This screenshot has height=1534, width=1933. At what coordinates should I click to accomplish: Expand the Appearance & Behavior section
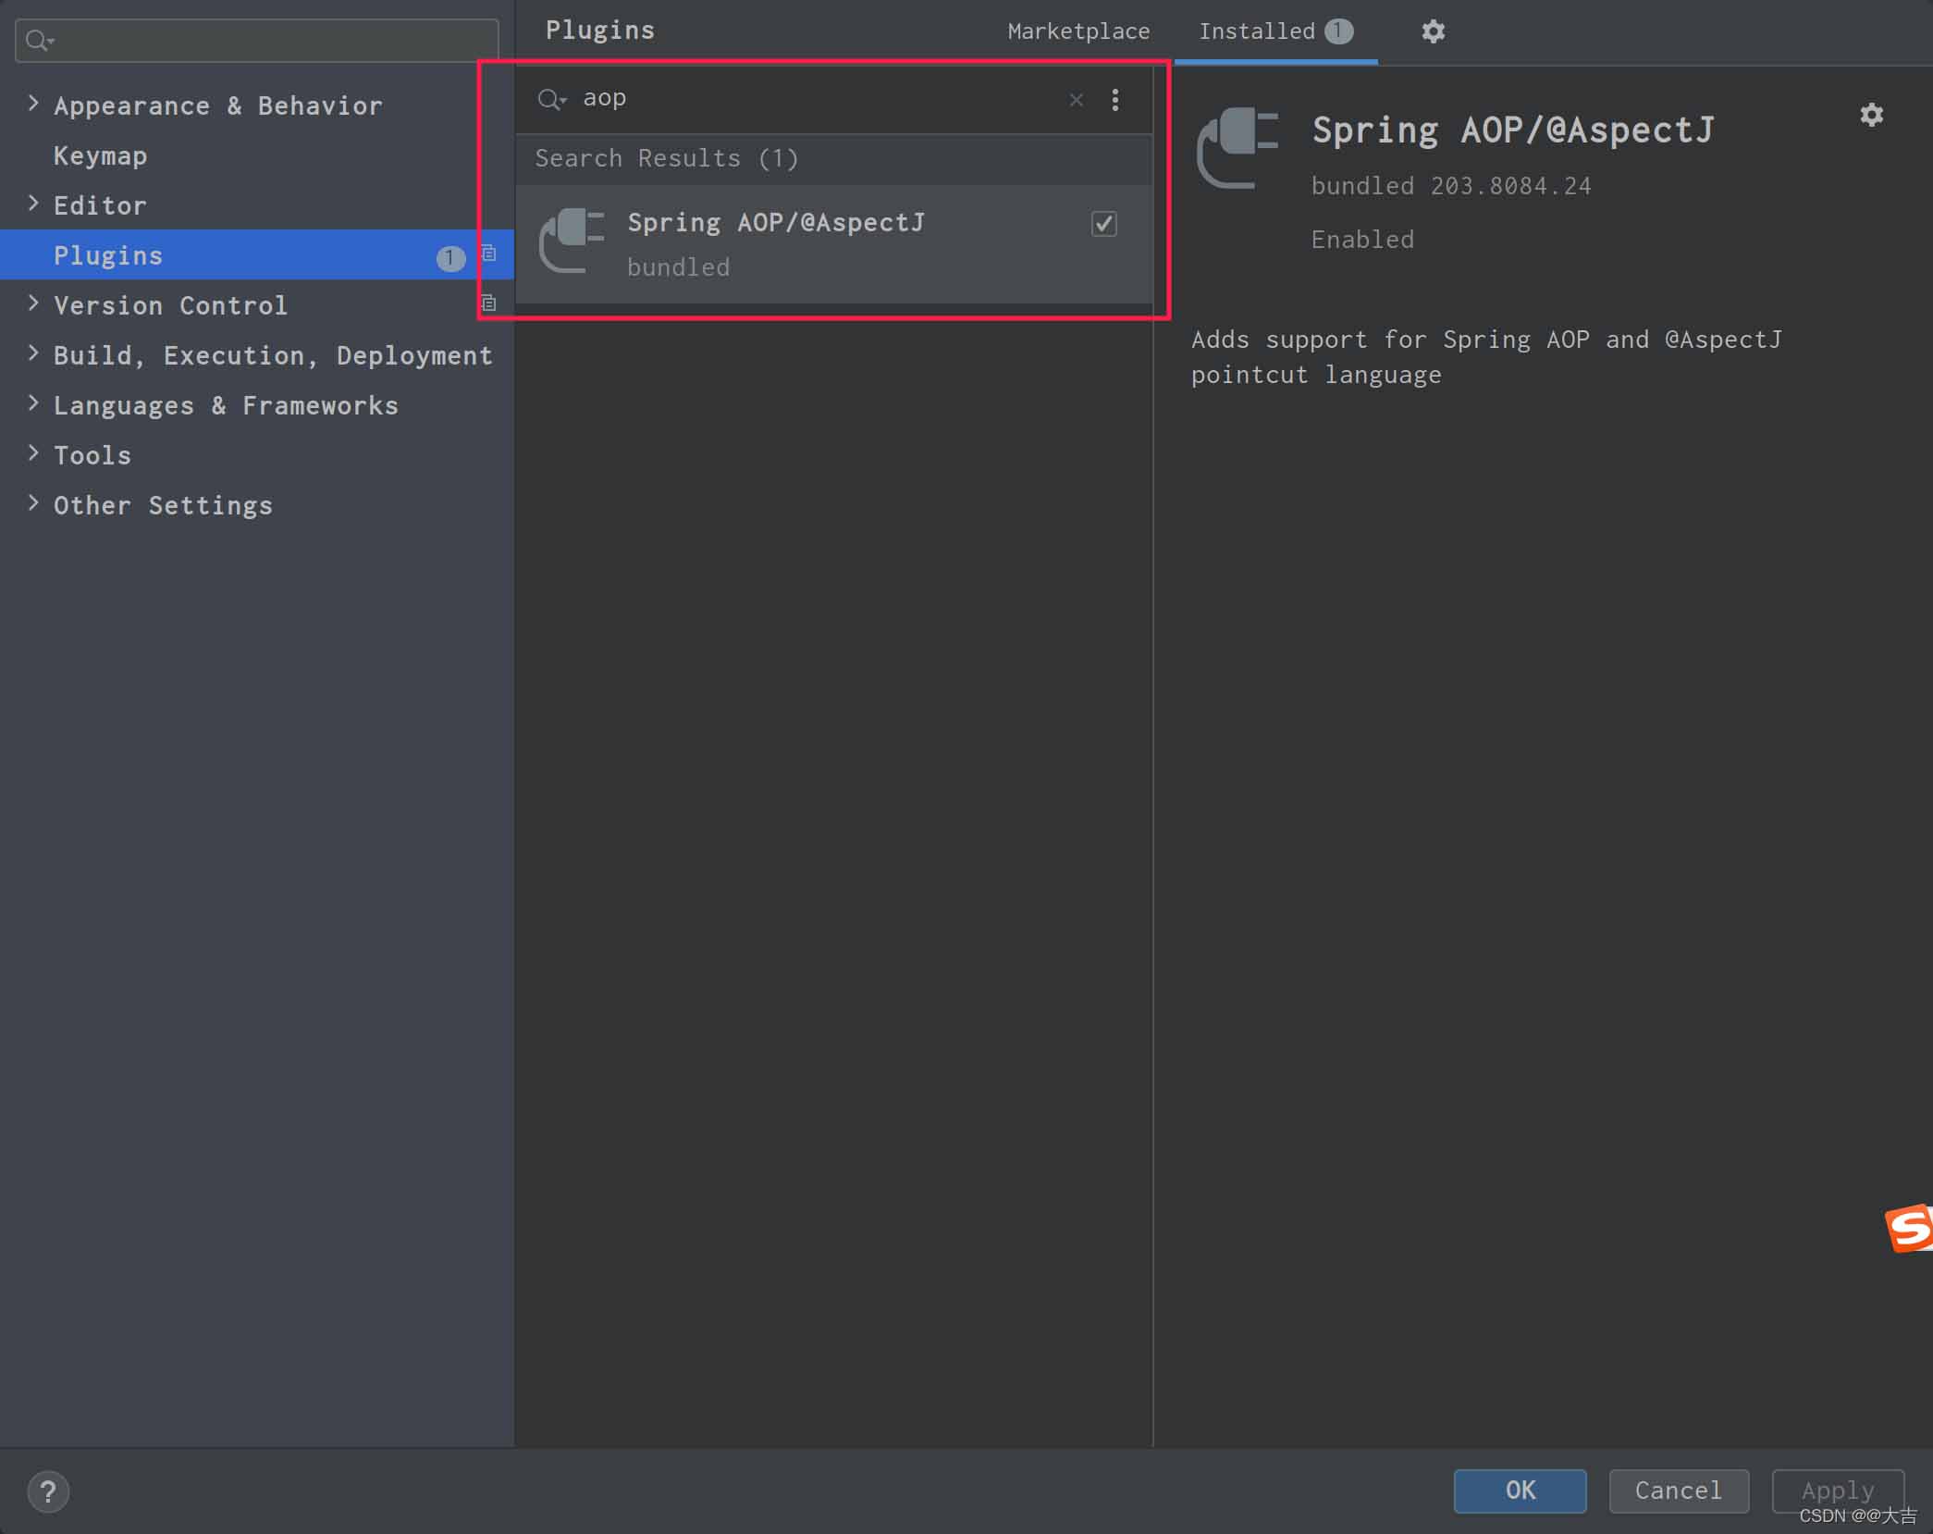(x=33, y=104)
